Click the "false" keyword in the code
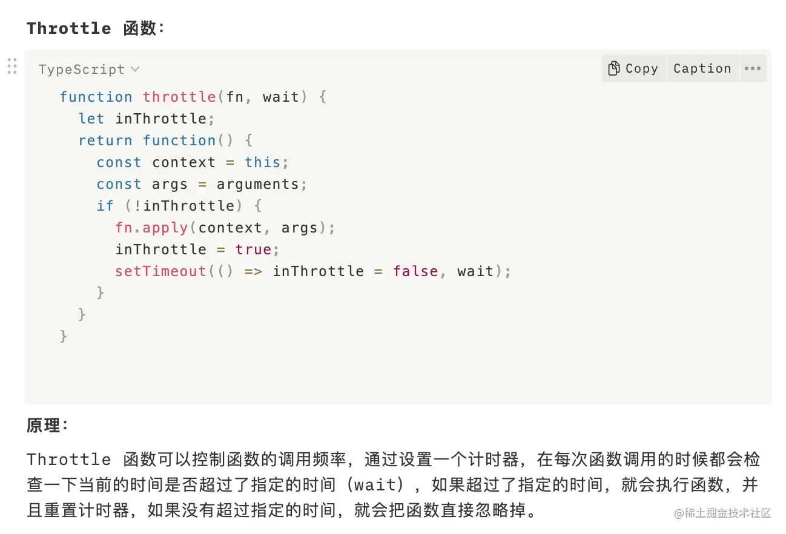 click(x=415, y=271)
